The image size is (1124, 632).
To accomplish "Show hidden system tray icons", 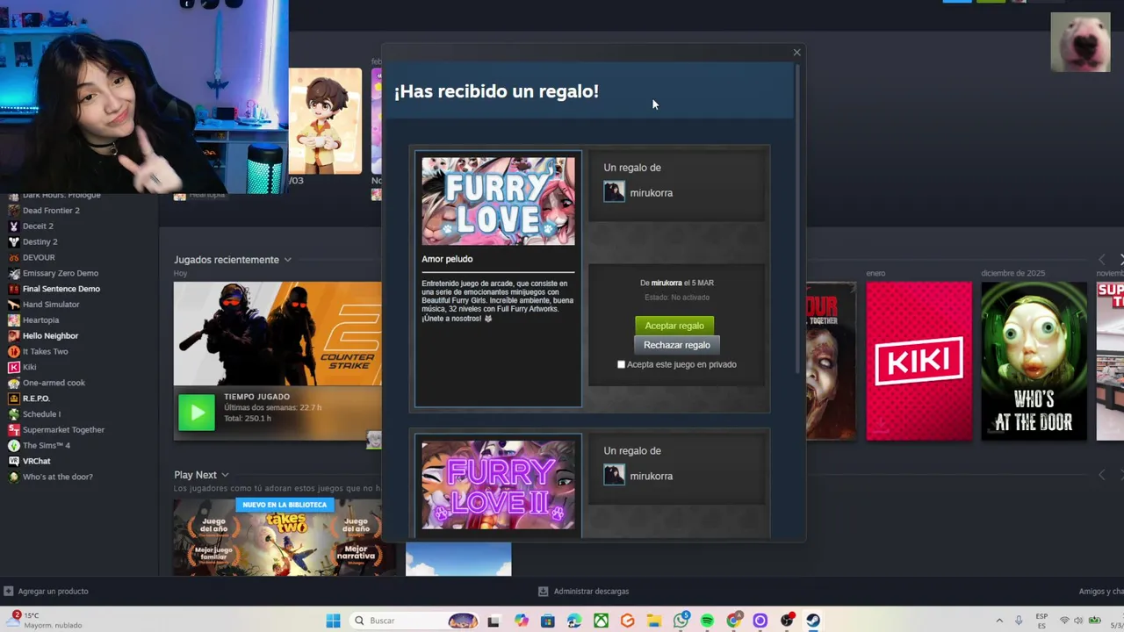I will 998,621.
